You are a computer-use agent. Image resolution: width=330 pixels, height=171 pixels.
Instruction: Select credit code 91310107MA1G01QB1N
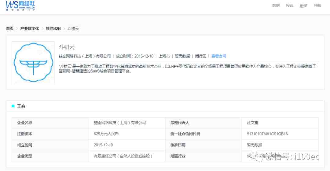267,134
